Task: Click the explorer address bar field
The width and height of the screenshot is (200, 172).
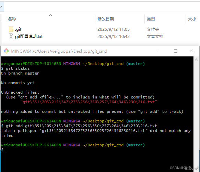Action: pyautogui.click(x=102, y=6)
